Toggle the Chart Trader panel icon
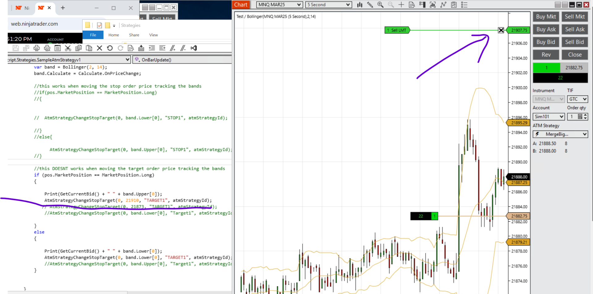 (422, 5)
